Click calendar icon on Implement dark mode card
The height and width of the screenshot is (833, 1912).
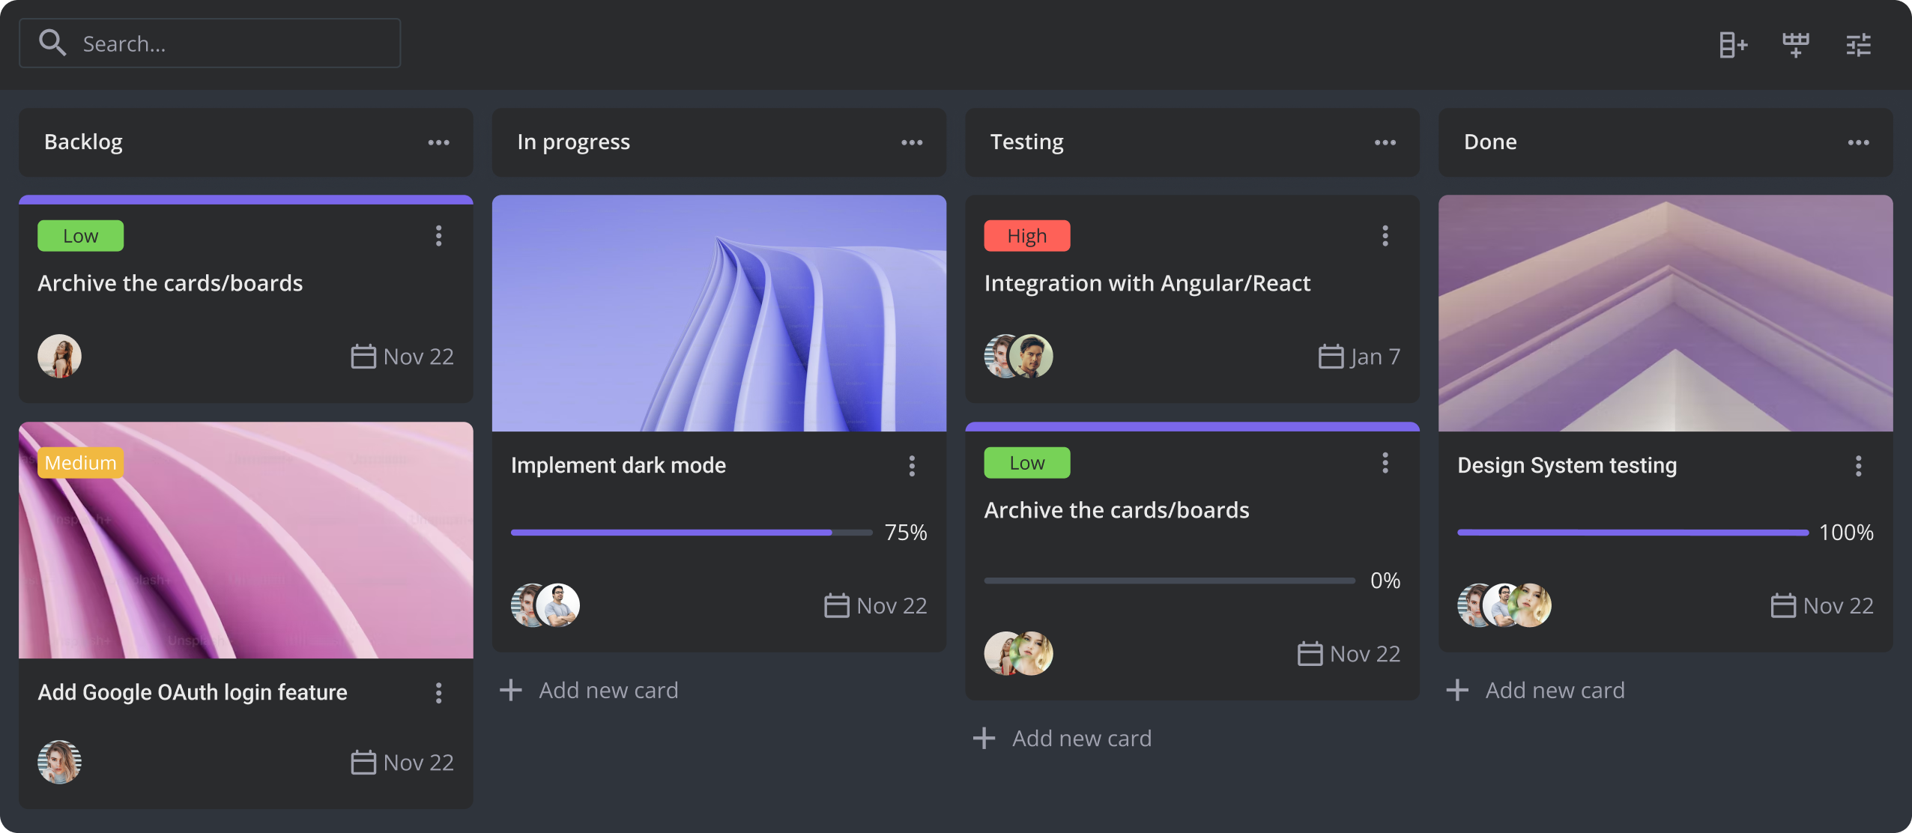837,605
